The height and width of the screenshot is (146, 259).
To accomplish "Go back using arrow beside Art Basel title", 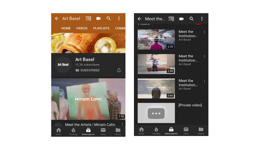I will tap(57, 19).
